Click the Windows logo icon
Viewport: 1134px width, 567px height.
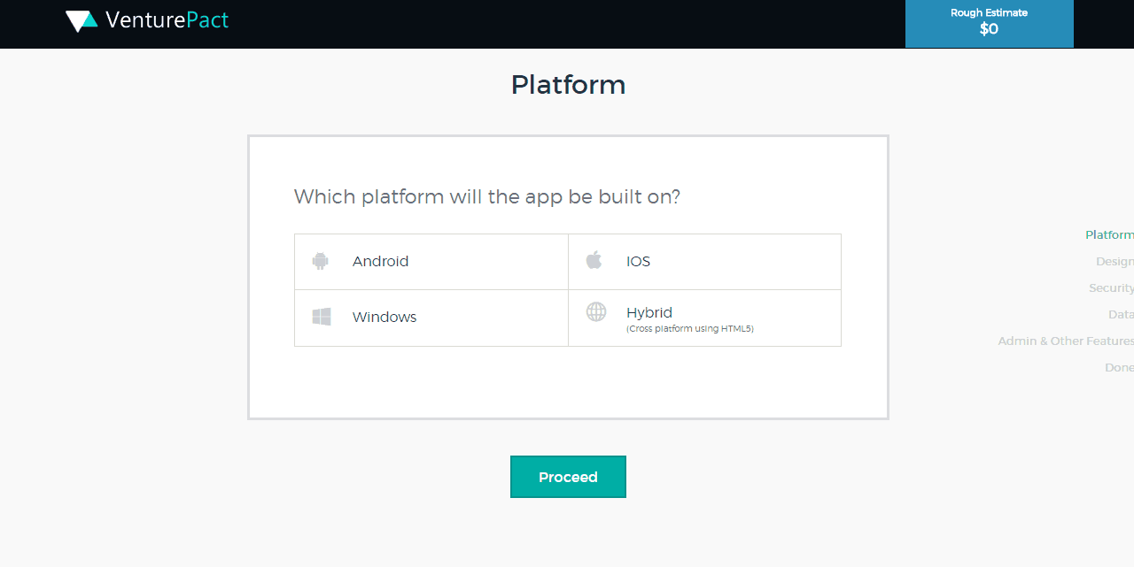[322, 317]
